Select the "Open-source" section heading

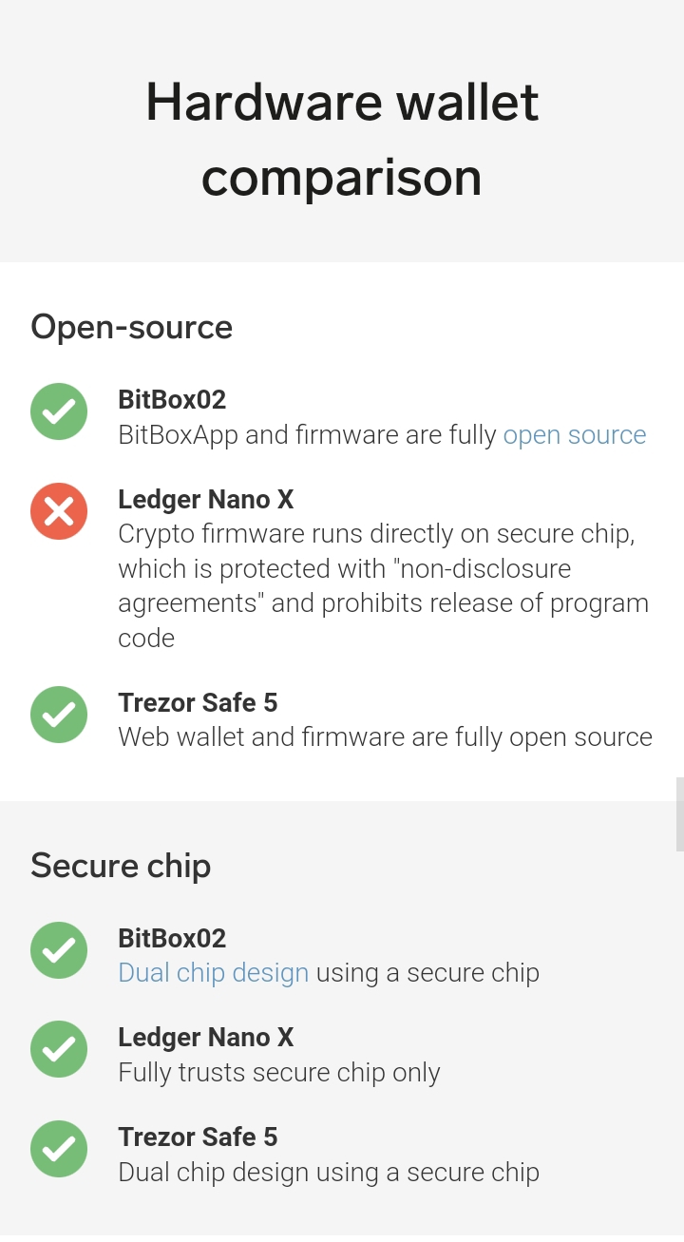(x=132, y=327)
